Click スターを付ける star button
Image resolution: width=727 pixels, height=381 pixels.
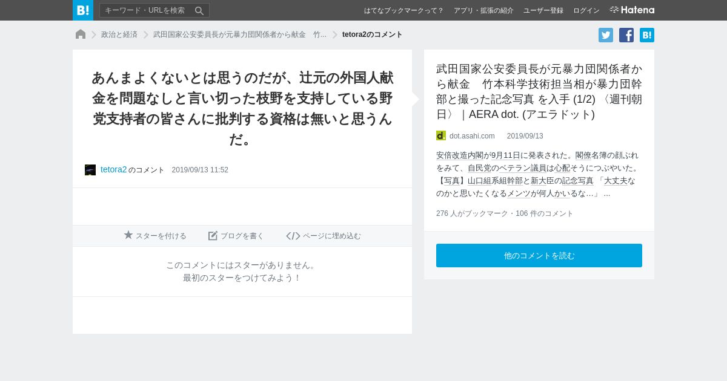(x=155, y=236)
